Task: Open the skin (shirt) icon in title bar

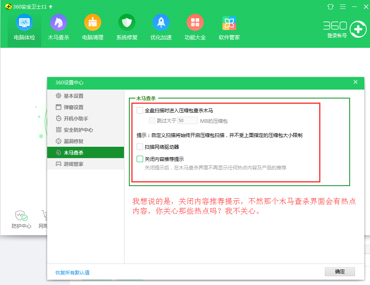Action: click(x=330, y=7)
